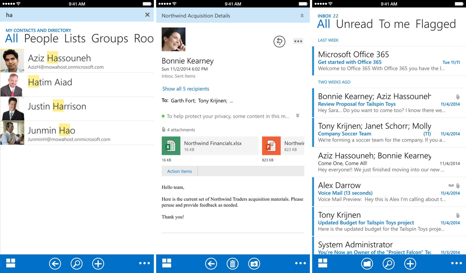
Task: Tap recipient Tony Krijnen
Action: pos(213,101)
